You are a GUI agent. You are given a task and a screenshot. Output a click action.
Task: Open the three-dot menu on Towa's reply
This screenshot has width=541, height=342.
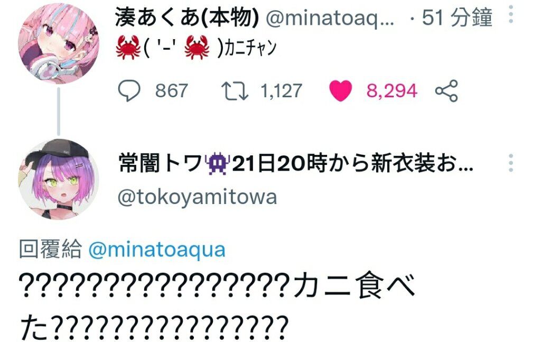[511, 163]
